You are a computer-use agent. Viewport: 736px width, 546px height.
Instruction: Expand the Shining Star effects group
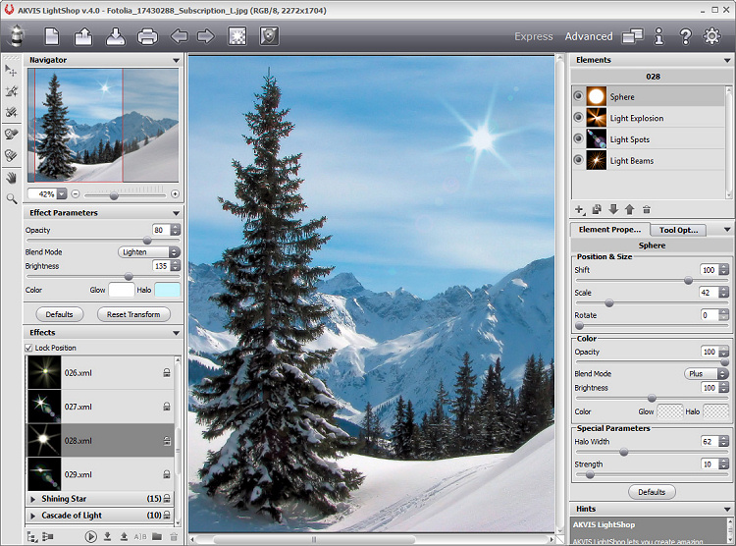point(33,499)
